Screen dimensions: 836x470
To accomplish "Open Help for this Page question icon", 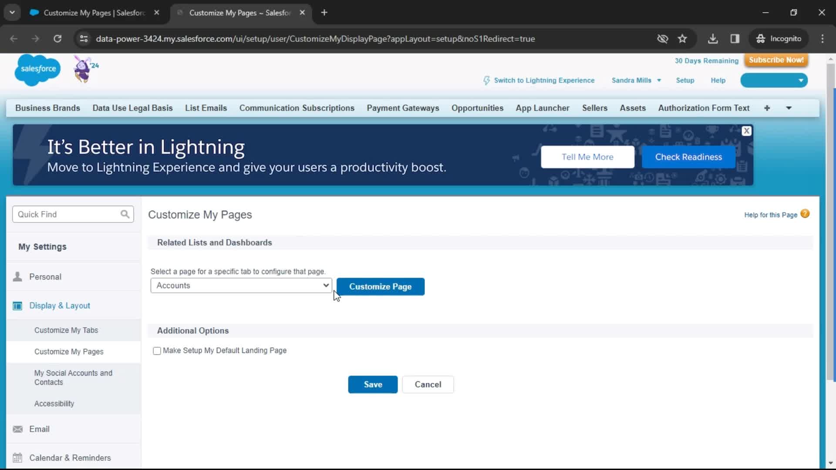I will tap(805, 214).
